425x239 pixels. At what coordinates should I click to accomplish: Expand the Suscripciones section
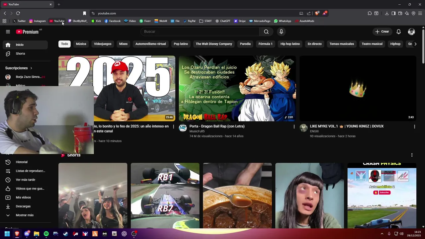(19, 68)
